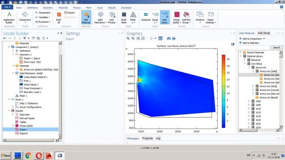
Task: Click Add to Selection link
Action: coord(249,43)
